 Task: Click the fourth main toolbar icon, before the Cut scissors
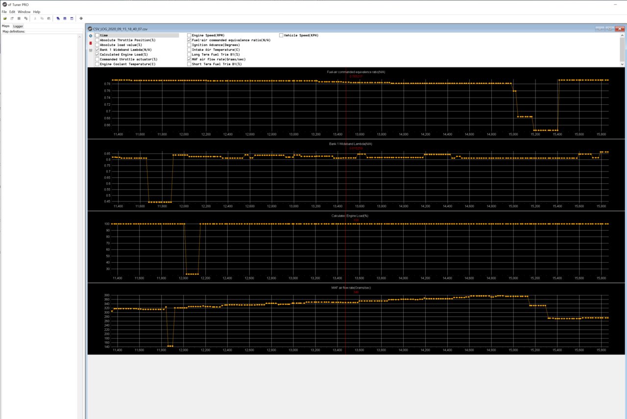pos(25,18)
